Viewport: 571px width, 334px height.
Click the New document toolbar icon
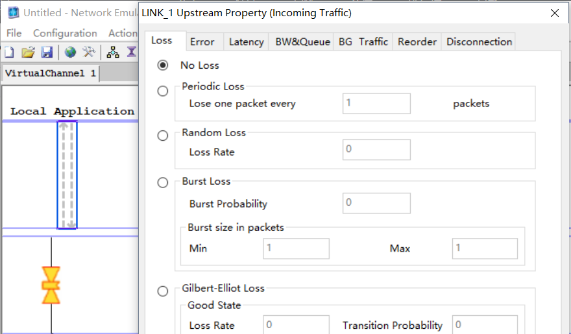(x=9, y=52)
